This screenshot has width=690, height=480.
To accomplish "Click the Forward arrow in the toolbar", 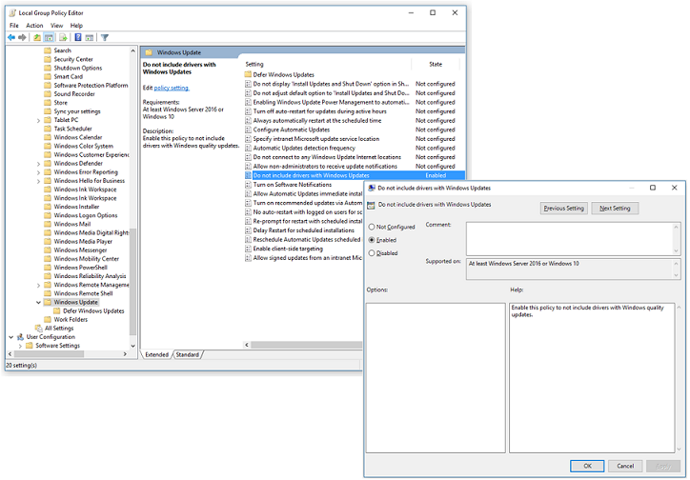I will click(x=21, y=37).
